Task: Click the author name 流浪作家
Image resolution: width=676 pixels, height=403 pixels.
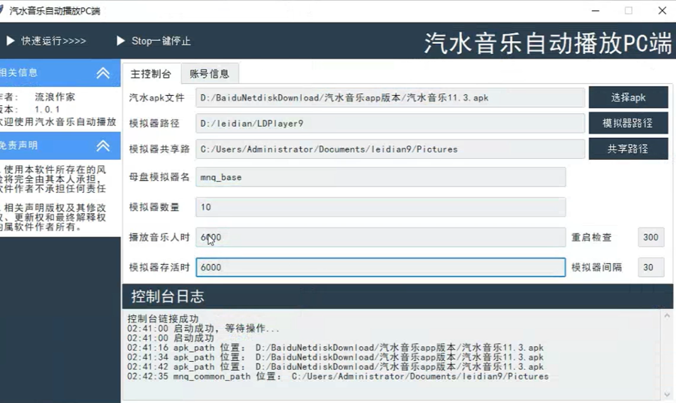Action: (54, 97)
